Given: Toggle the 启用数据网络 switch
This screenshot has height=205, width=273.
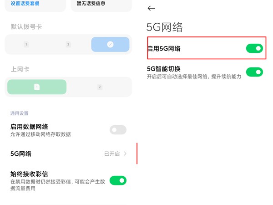Looking at the screenshot, I should click(x=118, y=130).
